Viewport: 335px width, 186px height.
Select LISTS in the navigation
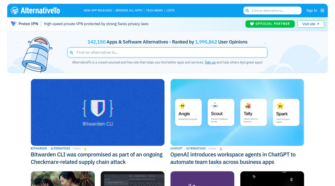pos(170,10)
